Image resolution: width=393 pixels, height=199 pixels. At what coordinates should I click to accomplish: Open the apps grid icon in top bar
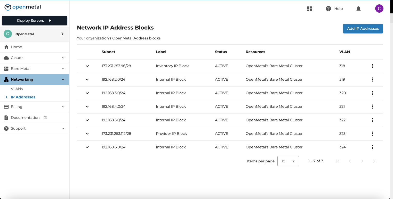(309, 9)
